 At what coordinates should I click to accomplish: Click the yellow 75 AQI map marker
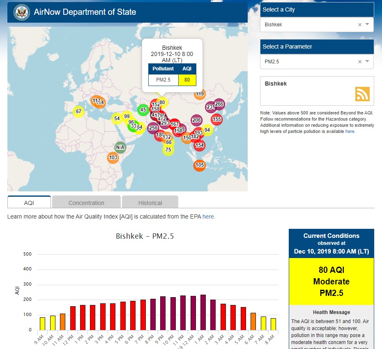168,150
